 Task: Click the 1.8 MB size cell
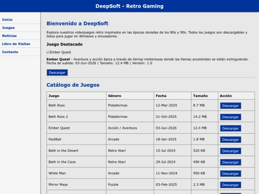tap(205, 139)
